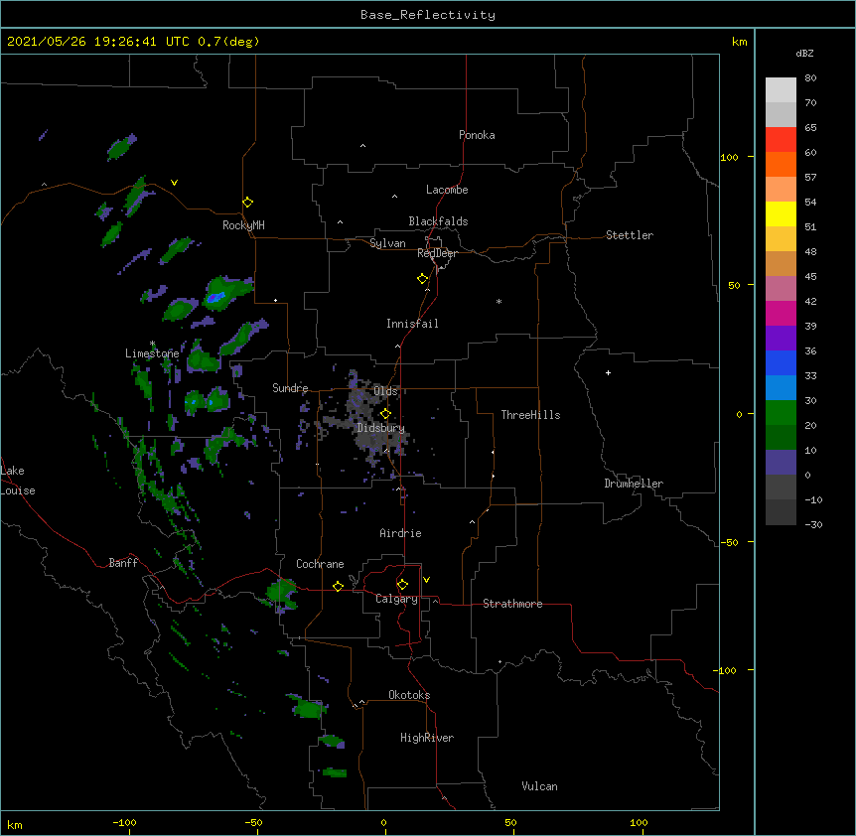856x836 pixels.
Task: Click the asterisk marker above Limestone label
Action: 152,344
